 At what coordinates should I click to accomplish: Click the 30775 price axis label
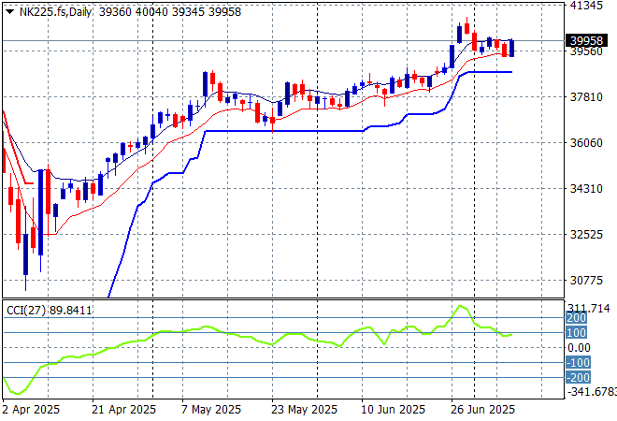click(x=583, y=281)
